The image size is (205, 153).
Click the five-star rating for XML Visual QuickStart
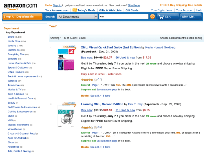coord(87,80)
